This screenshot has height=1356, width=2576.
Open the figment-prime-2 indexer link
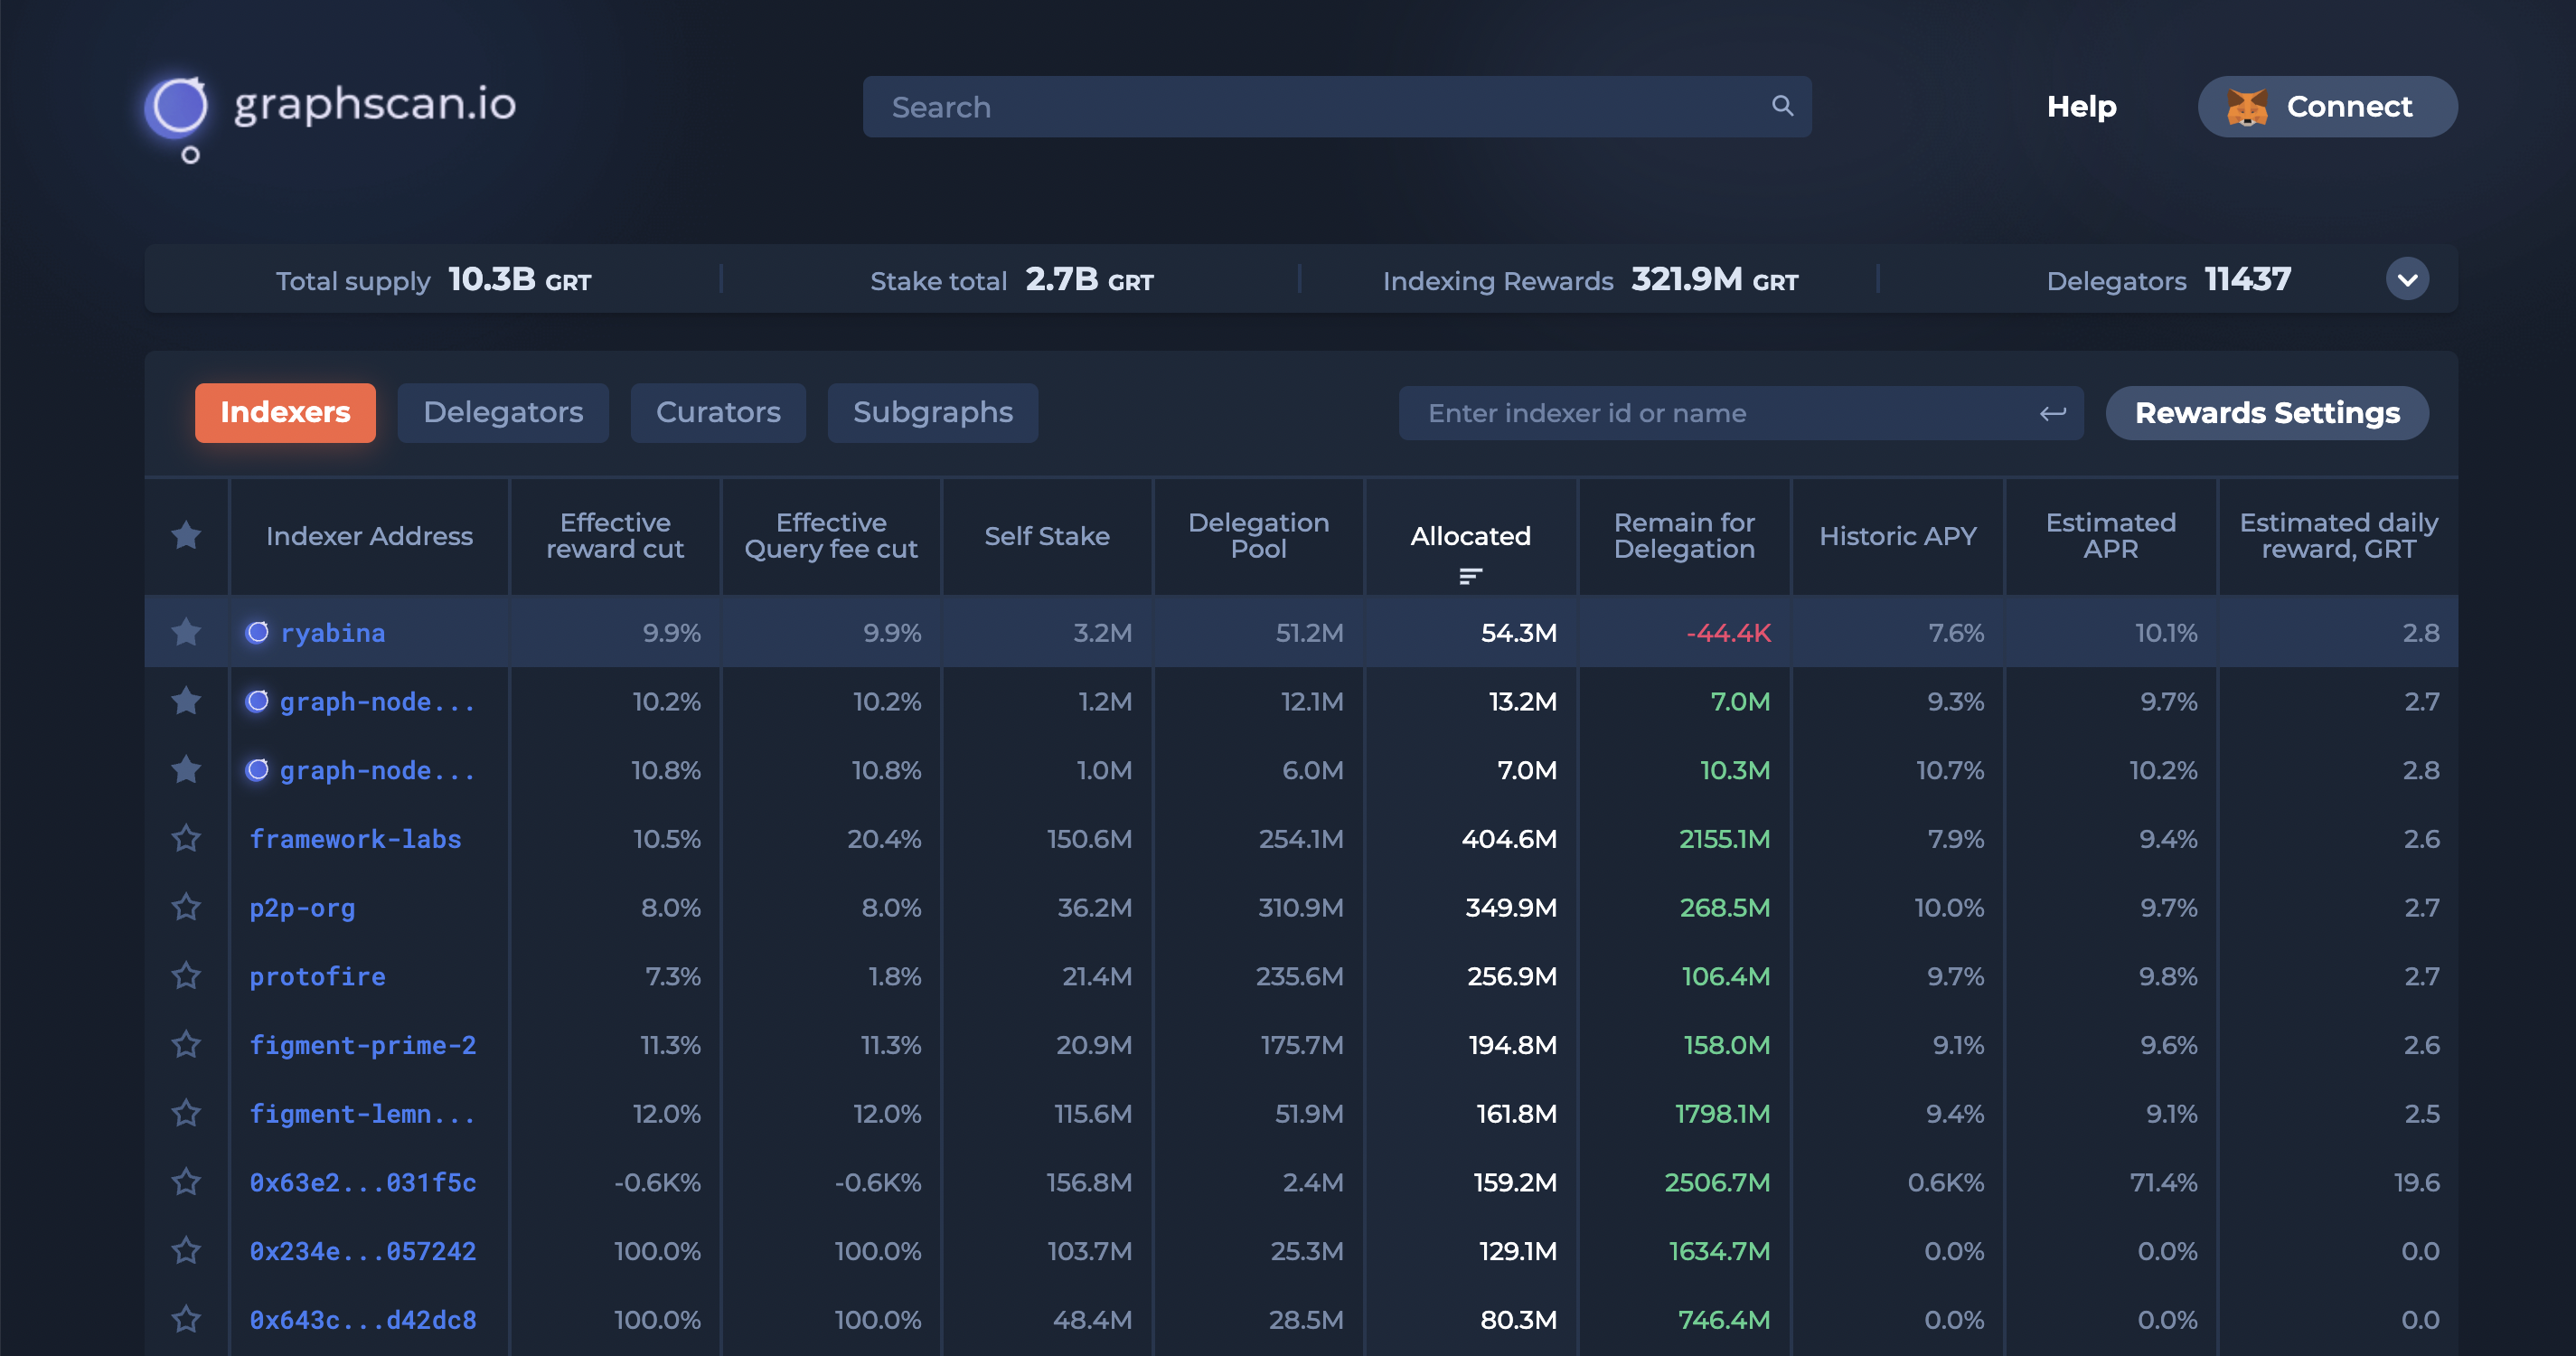point(362,1045)
